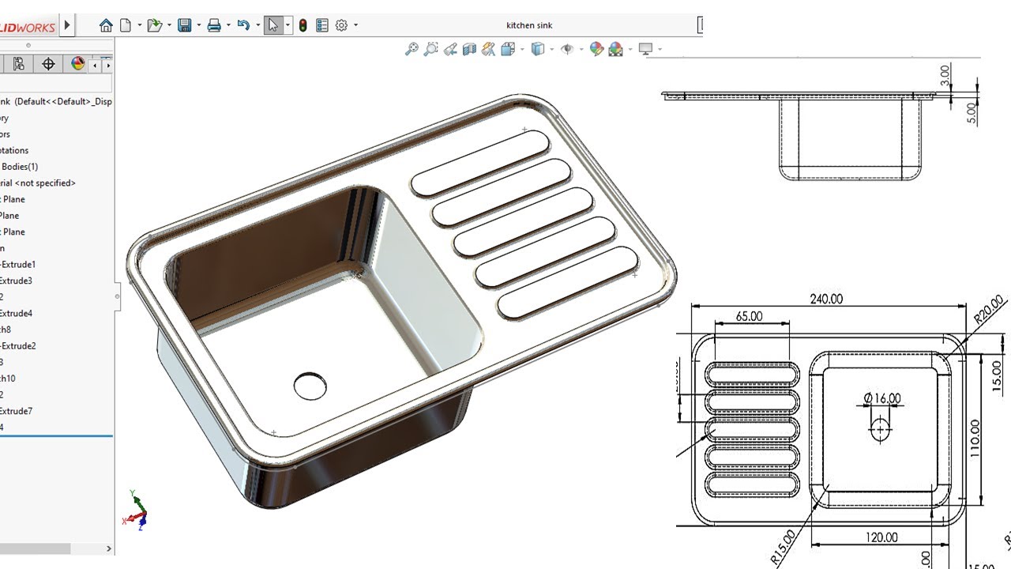
Task: Click the Edit Appearance color ball icon
Action: pyautogui.click(x=596, y=49)
